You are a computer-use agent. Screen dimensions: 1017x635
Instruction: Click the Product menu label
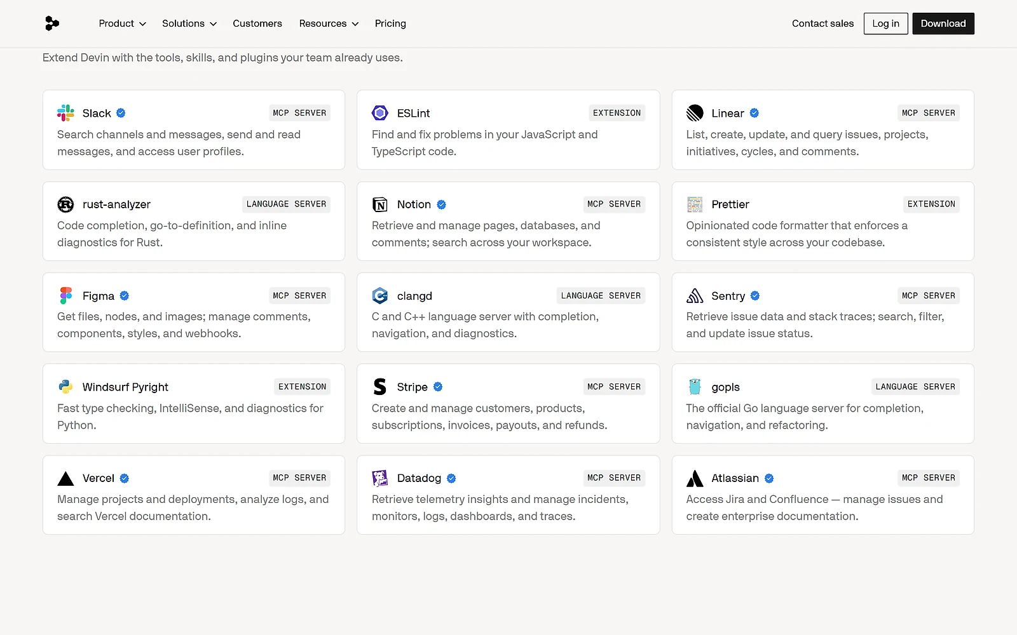tap(116, 23)
